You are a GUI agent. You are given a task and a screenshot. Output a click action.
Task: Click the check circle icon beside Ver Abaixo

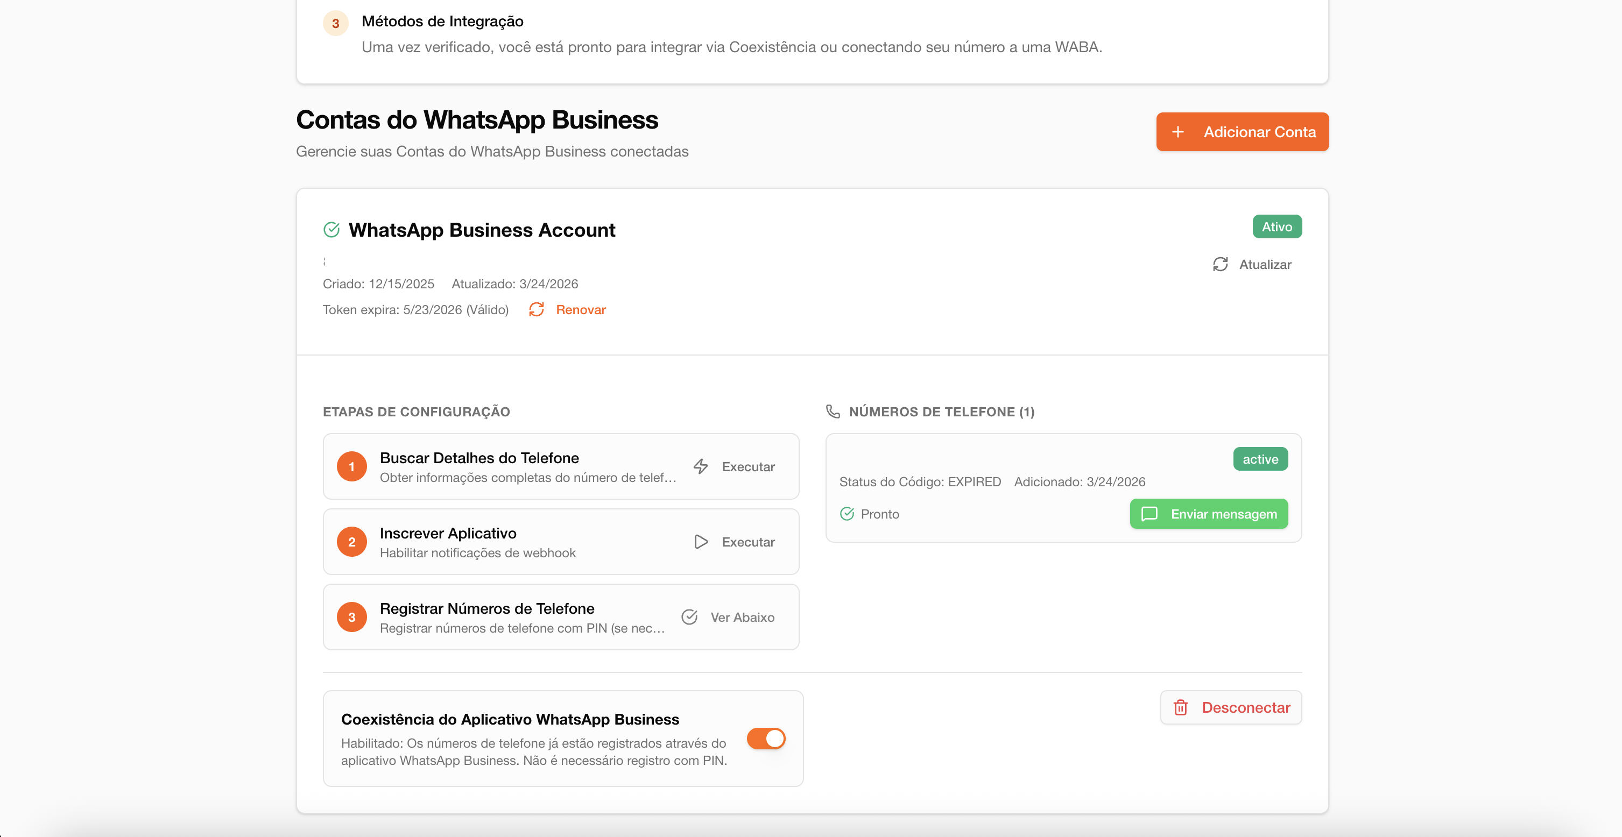[689, 618]
